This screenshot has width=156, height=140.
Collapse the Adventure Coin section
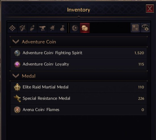click(16, 42)
